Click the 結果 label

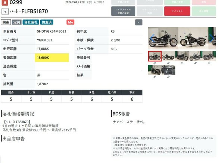[80, 75]
